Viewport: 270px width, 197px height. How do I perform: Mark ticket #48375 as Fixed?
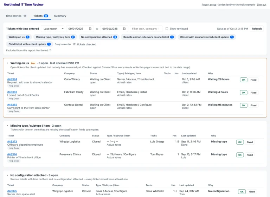252,192
